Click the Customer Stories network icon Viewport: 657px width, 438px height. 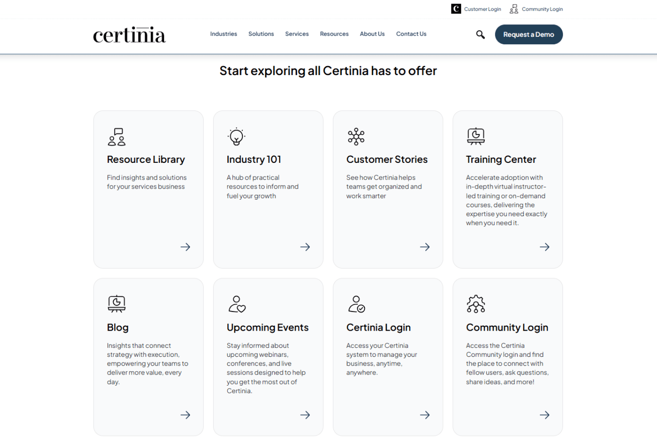coord(356,137)
